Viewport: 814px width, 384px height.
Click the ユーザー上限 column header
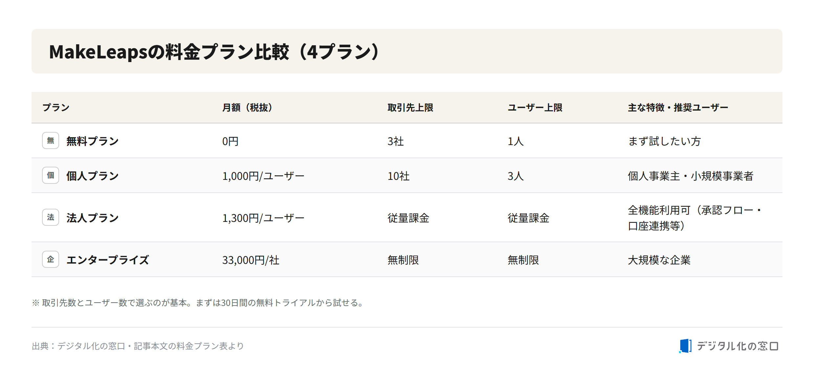[x=535, y=107]
